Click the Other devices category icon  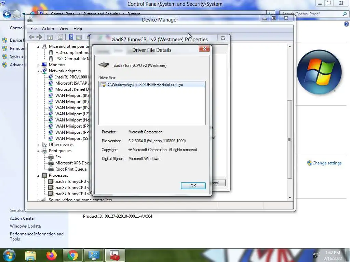coord(44,145)
